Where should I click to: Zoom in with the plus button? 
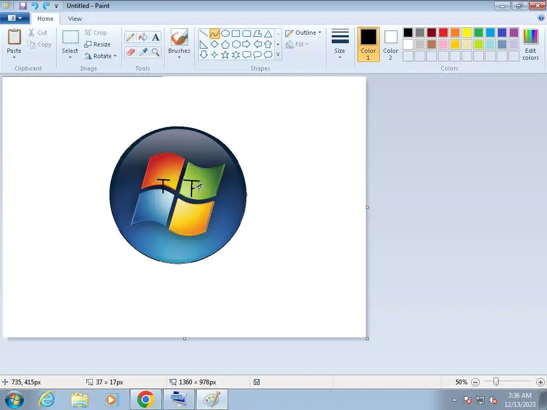click(541, 382)
